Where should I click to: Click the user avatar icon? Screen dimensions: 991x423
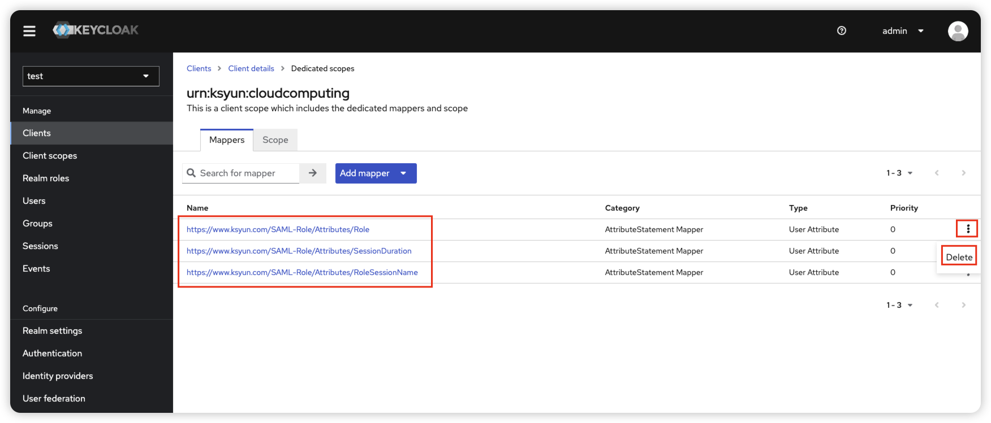pyautogui.click(x=958, y=31)
